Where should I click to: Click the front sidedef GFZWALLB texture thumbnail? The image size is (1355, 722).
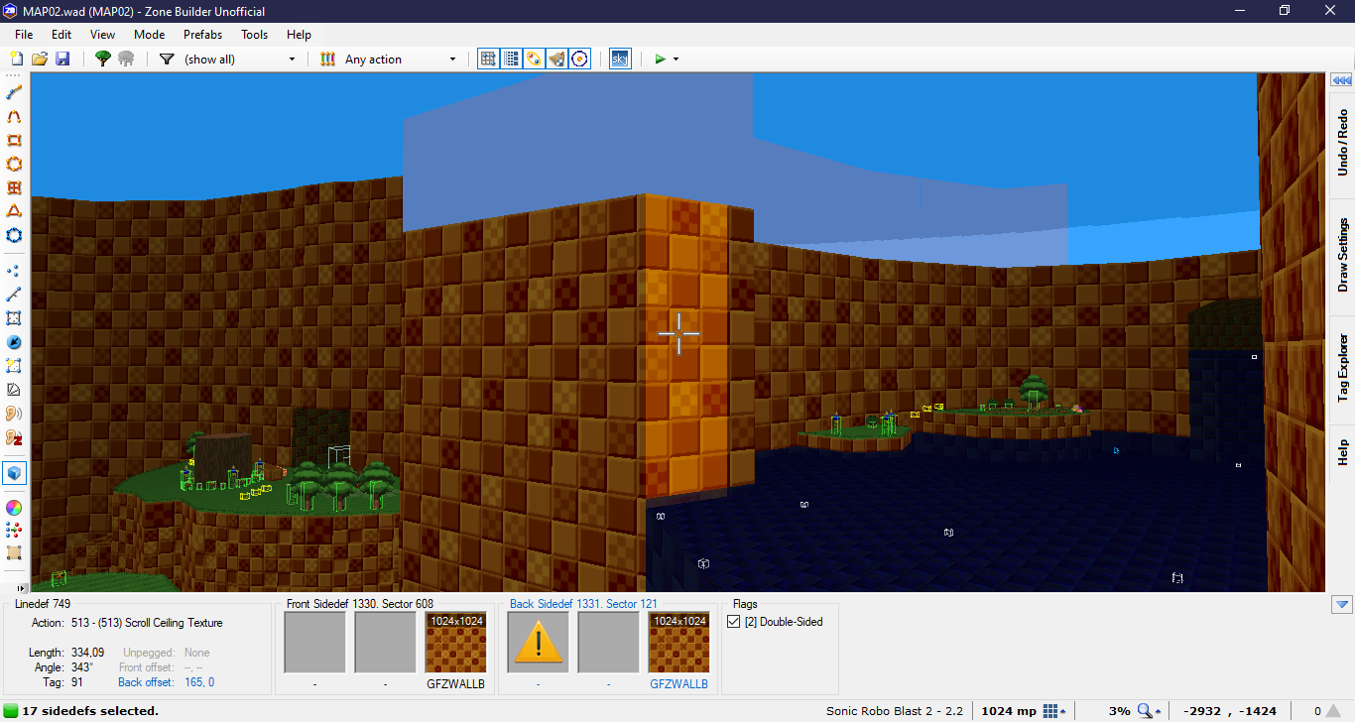(x=455, y=643)
